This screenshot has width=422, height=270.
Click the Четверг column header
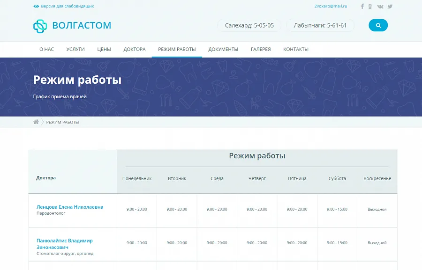(x=257, y=178)
